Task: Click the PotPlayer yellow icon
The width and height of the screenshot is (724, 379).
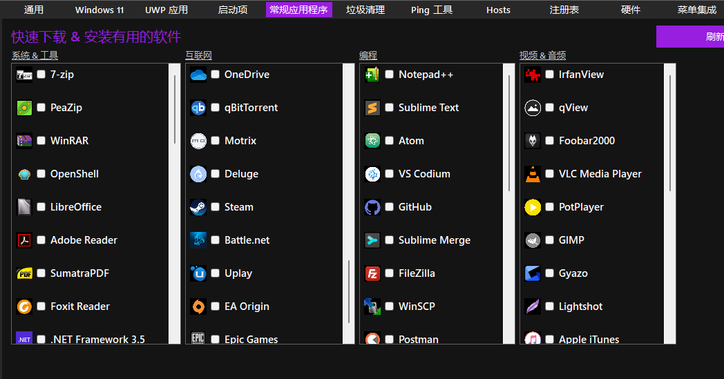Action: coord(533,207)
